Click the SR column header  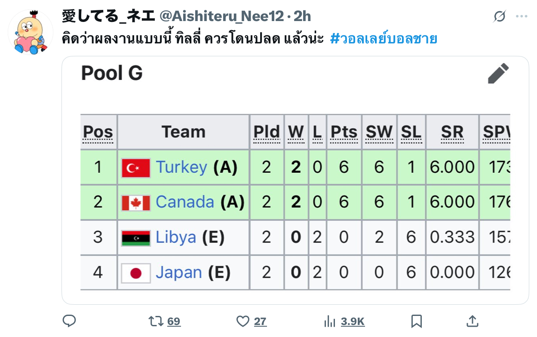coord(452,132)
